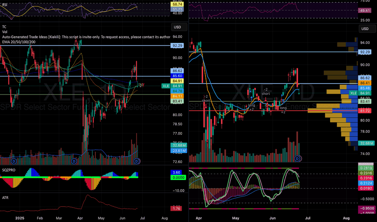Click the May label on right time axis
Image resolution: width=377 pixels, height=222 pixels.
pos(235,218)
